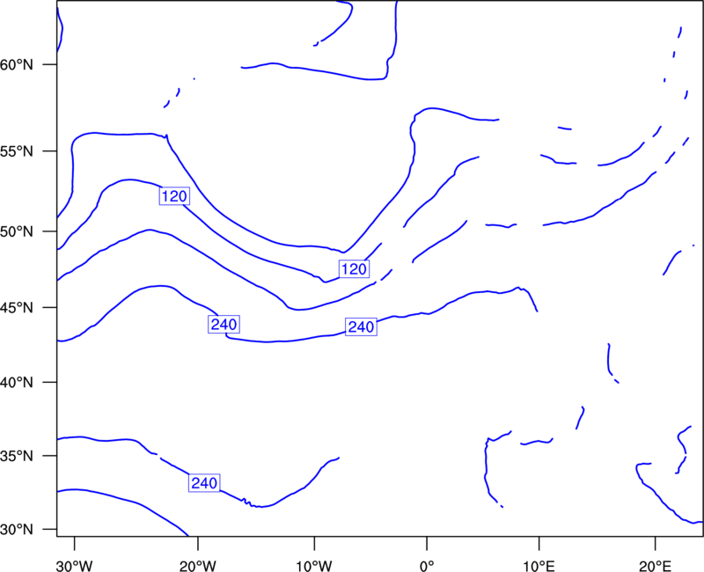Click the 30°N latitude axis label
Image resolution: width=704 pixels, height=572 pixels.
[x=17, y=530]
